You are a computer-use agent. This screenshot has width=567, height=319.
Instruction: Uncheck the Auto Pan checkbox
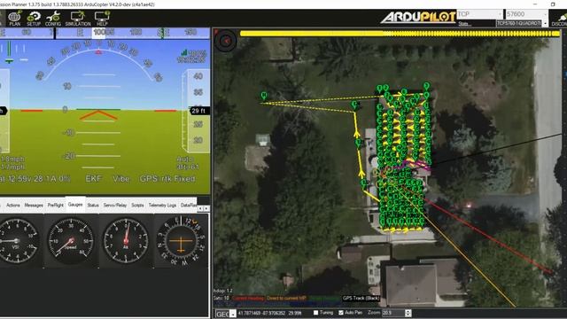(340, 313)
